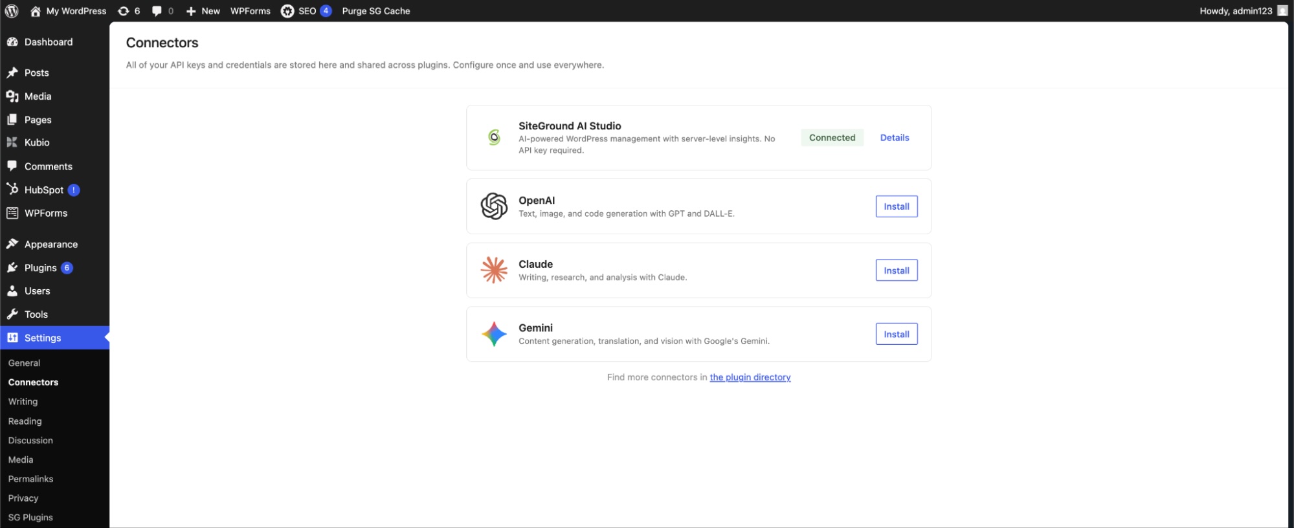The height and width of the screenshot is (528, 1294).
Task: Open Reading settings
Action: (x=25, y=421)
